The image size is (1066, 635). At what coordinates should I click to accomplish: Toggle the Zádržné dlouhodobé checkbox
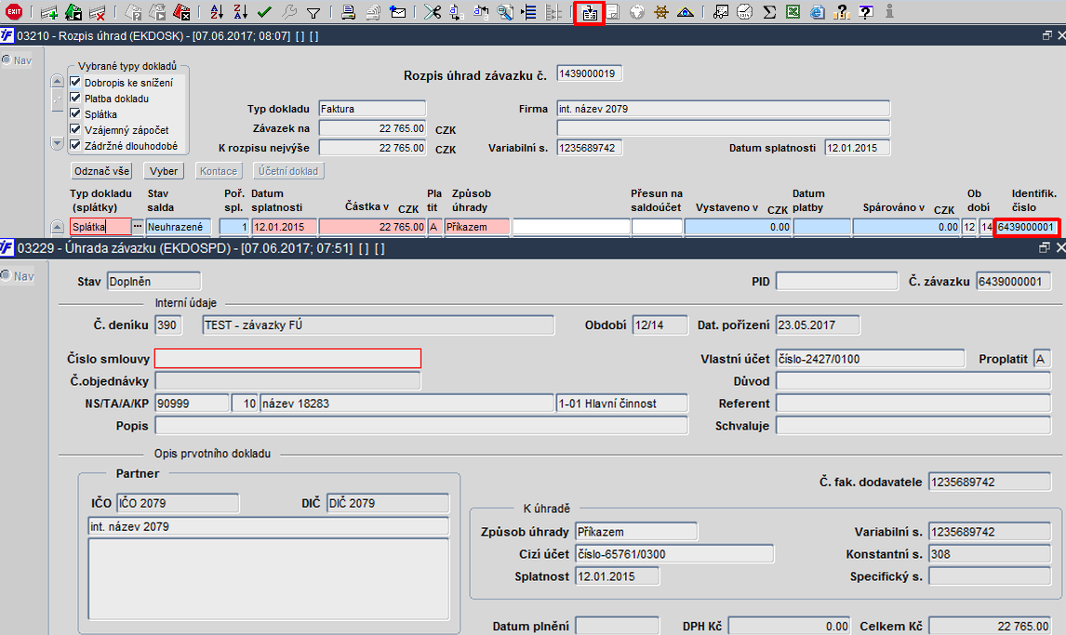pos(75,145)
